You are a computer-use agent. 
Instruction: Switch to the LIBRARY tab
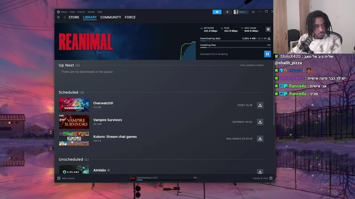[90, 17]
